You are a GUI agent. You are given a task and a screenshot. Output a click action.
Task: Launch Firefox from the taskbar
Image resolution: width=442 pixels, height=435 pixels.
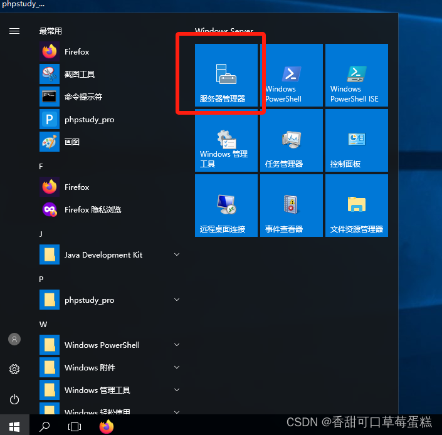click(x=107, y=427)
